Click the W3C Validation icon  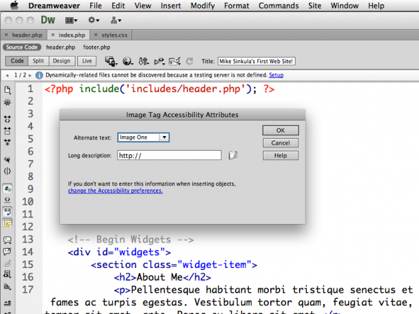pyautogui.click(x=159, y=62)
